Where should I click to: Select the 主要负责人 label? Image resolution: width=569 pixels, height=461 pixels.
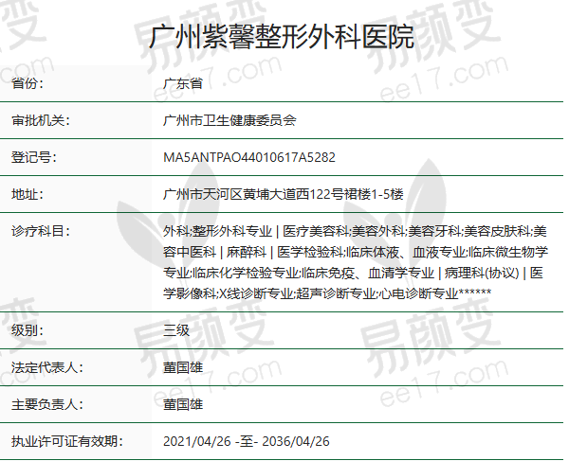click(47, 404)
